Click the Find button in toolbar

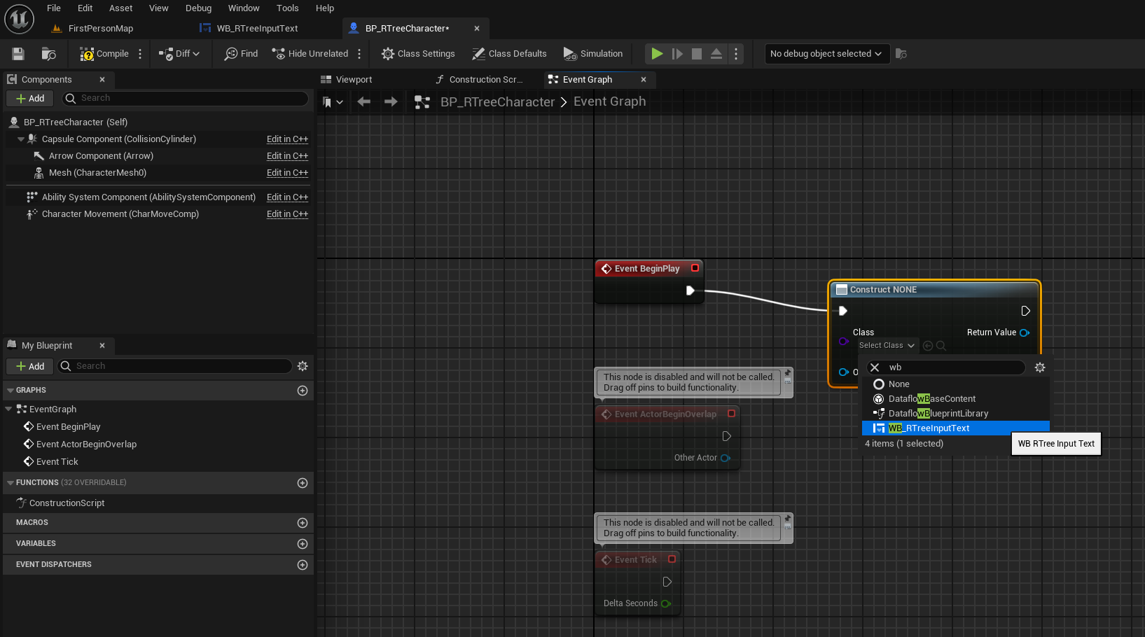[241, 54]
